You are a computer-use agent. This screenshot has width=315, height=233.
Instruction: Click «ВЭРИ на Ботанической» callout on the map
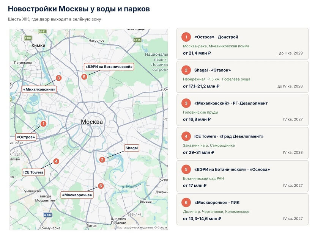click(x=109, y=67)
